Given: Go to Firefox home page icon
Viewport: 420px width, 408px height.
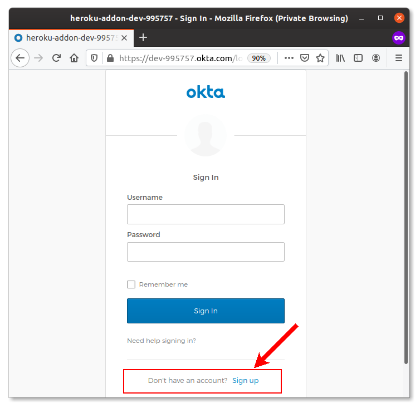Looking at the screenshot, I should coord(74,58).
